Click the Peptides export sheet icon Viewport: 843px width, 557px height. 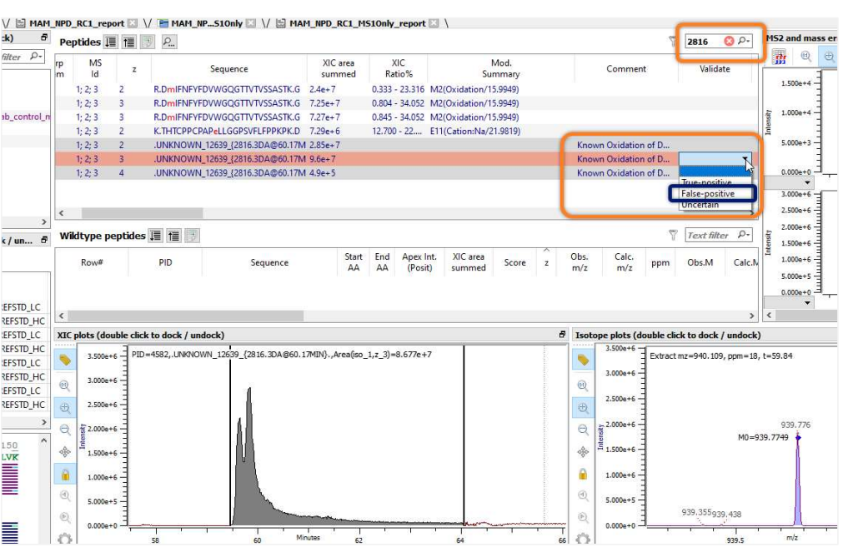point(148,42)
